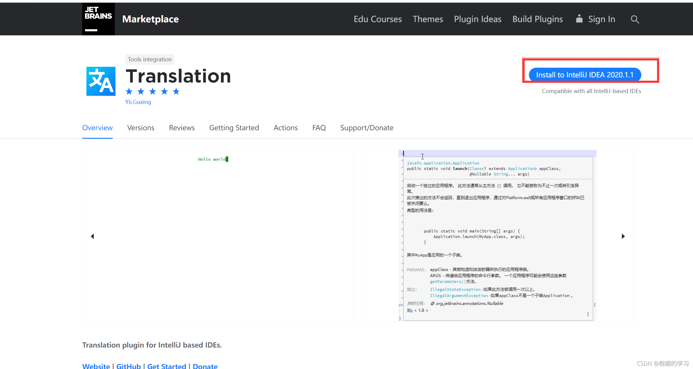Follow the Get Started link
The height and width of the screenshot is (369, 693).
point(167,366)
